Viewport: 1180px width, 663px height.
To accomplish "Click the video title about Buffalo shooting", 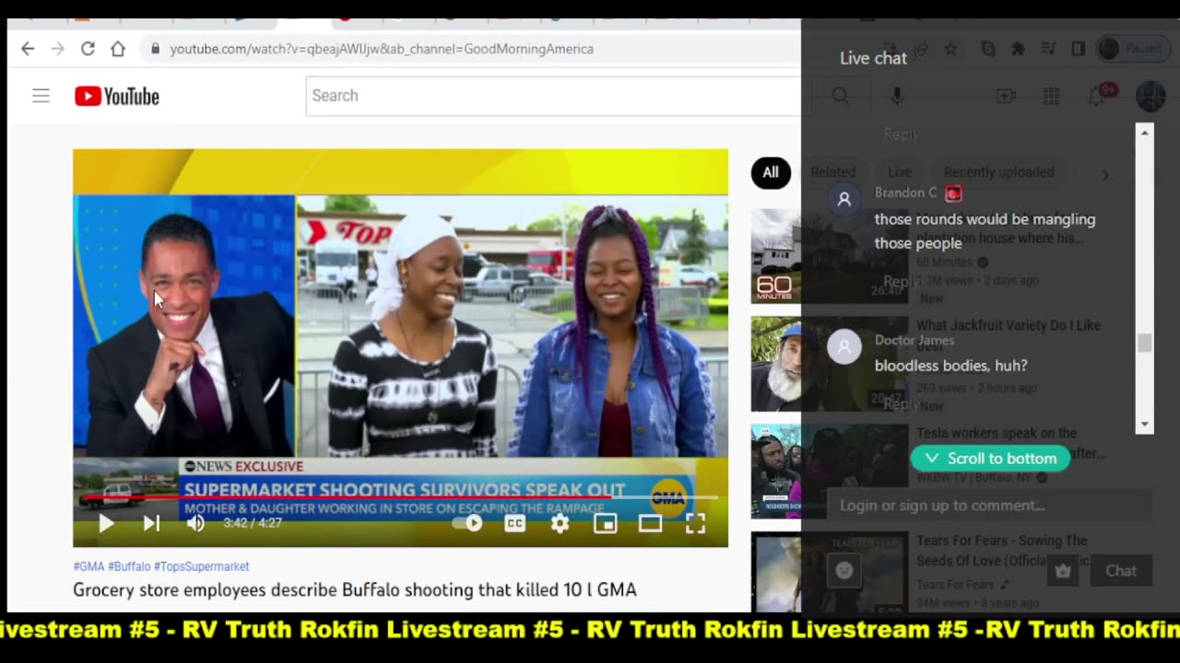I will (355, 589).
